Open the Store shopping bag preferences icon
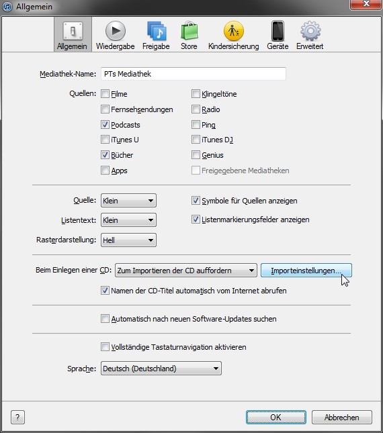The height and width of the screenshot is (433, 383). [189, 31]
